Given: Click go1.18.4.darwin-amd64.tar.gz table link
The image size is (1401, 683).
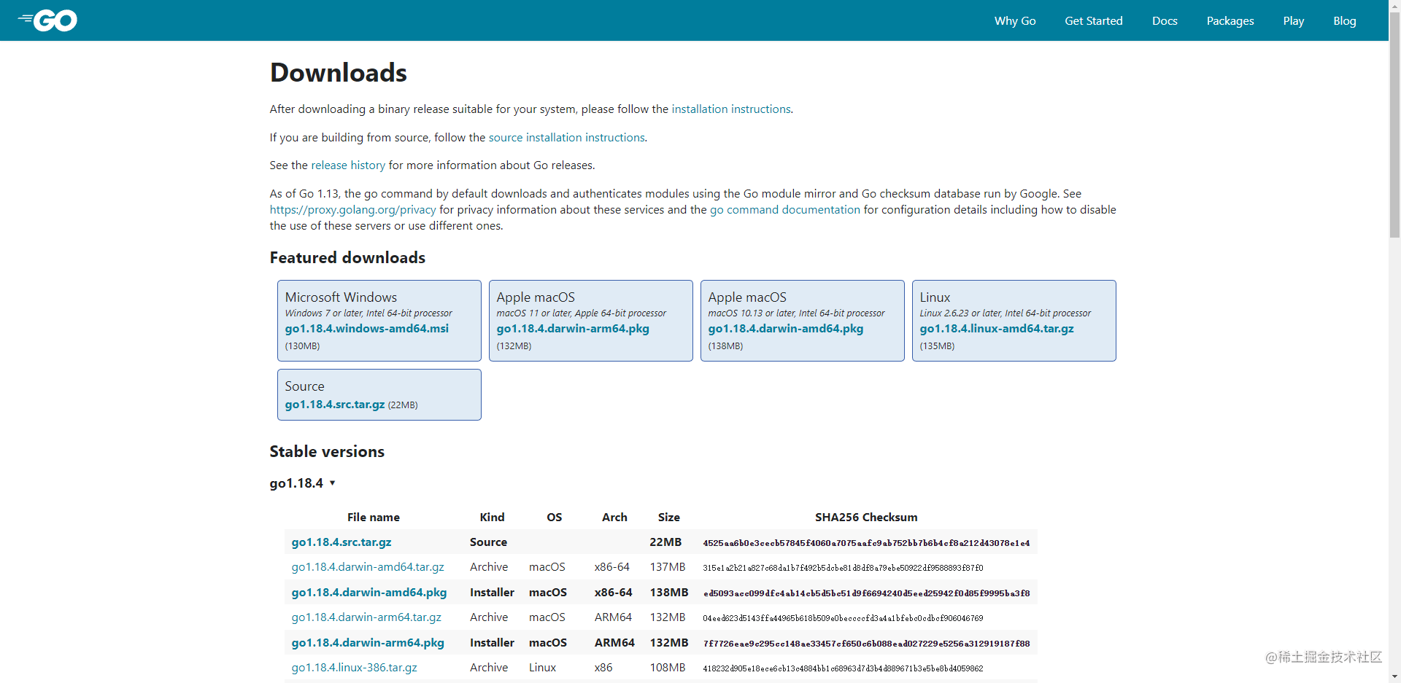Looking at the screenshot, I should [x=368, y=567].
